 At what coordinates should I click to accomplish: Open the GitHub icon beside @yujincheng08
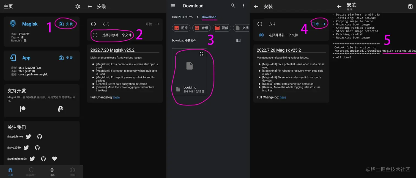pos(43,158)
